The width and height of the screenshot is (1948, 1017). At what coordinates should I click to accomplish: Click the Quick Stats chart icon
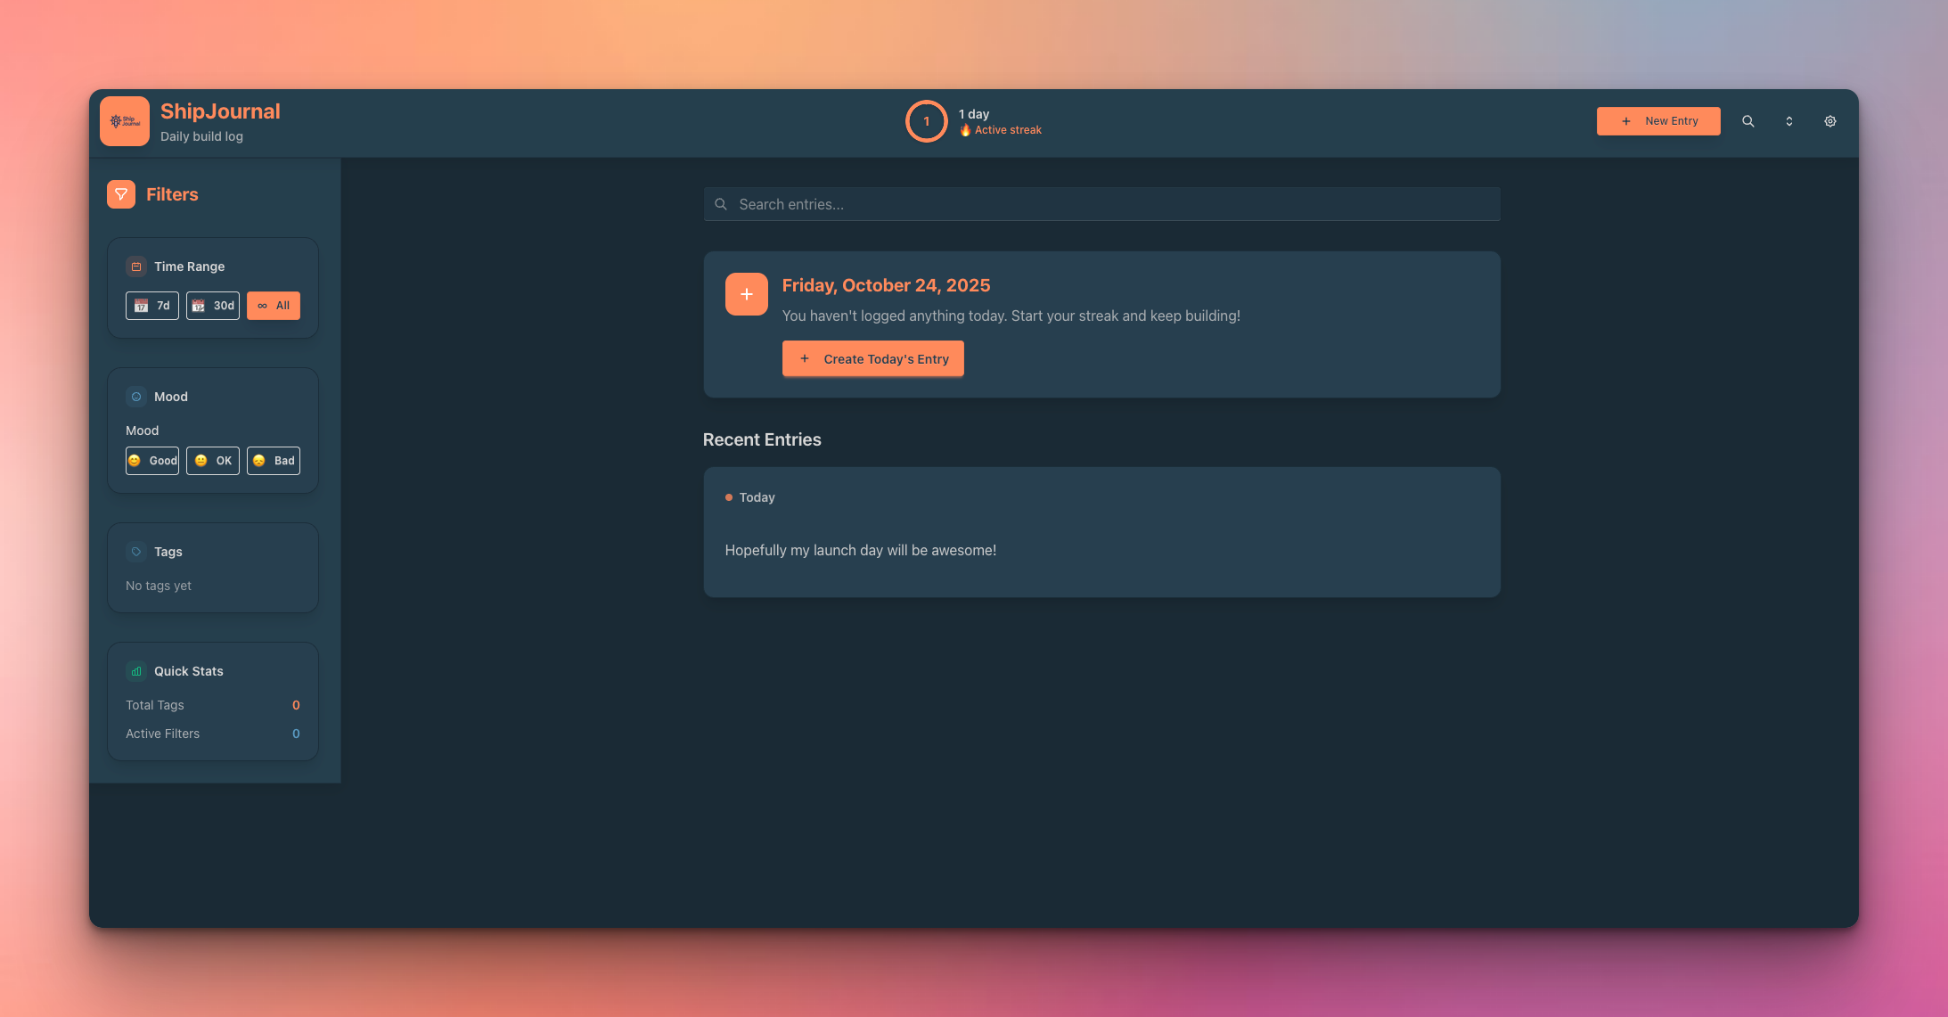(x=136, y=671)
